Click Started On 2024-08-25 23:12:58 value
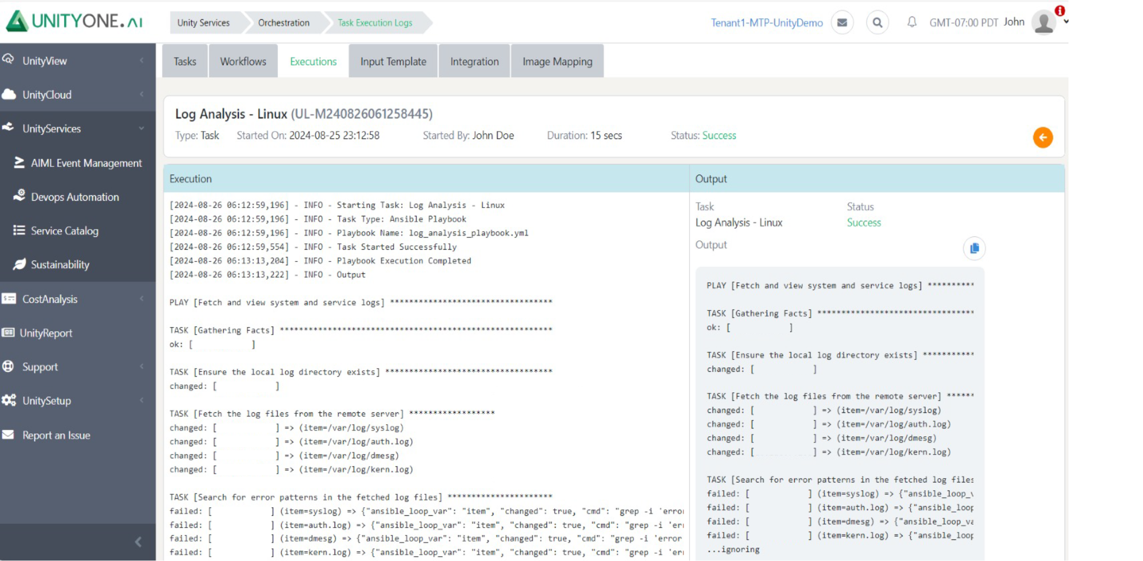This screenshot has width=1143, height=561. pyautogui.click(x=334, y=135)
